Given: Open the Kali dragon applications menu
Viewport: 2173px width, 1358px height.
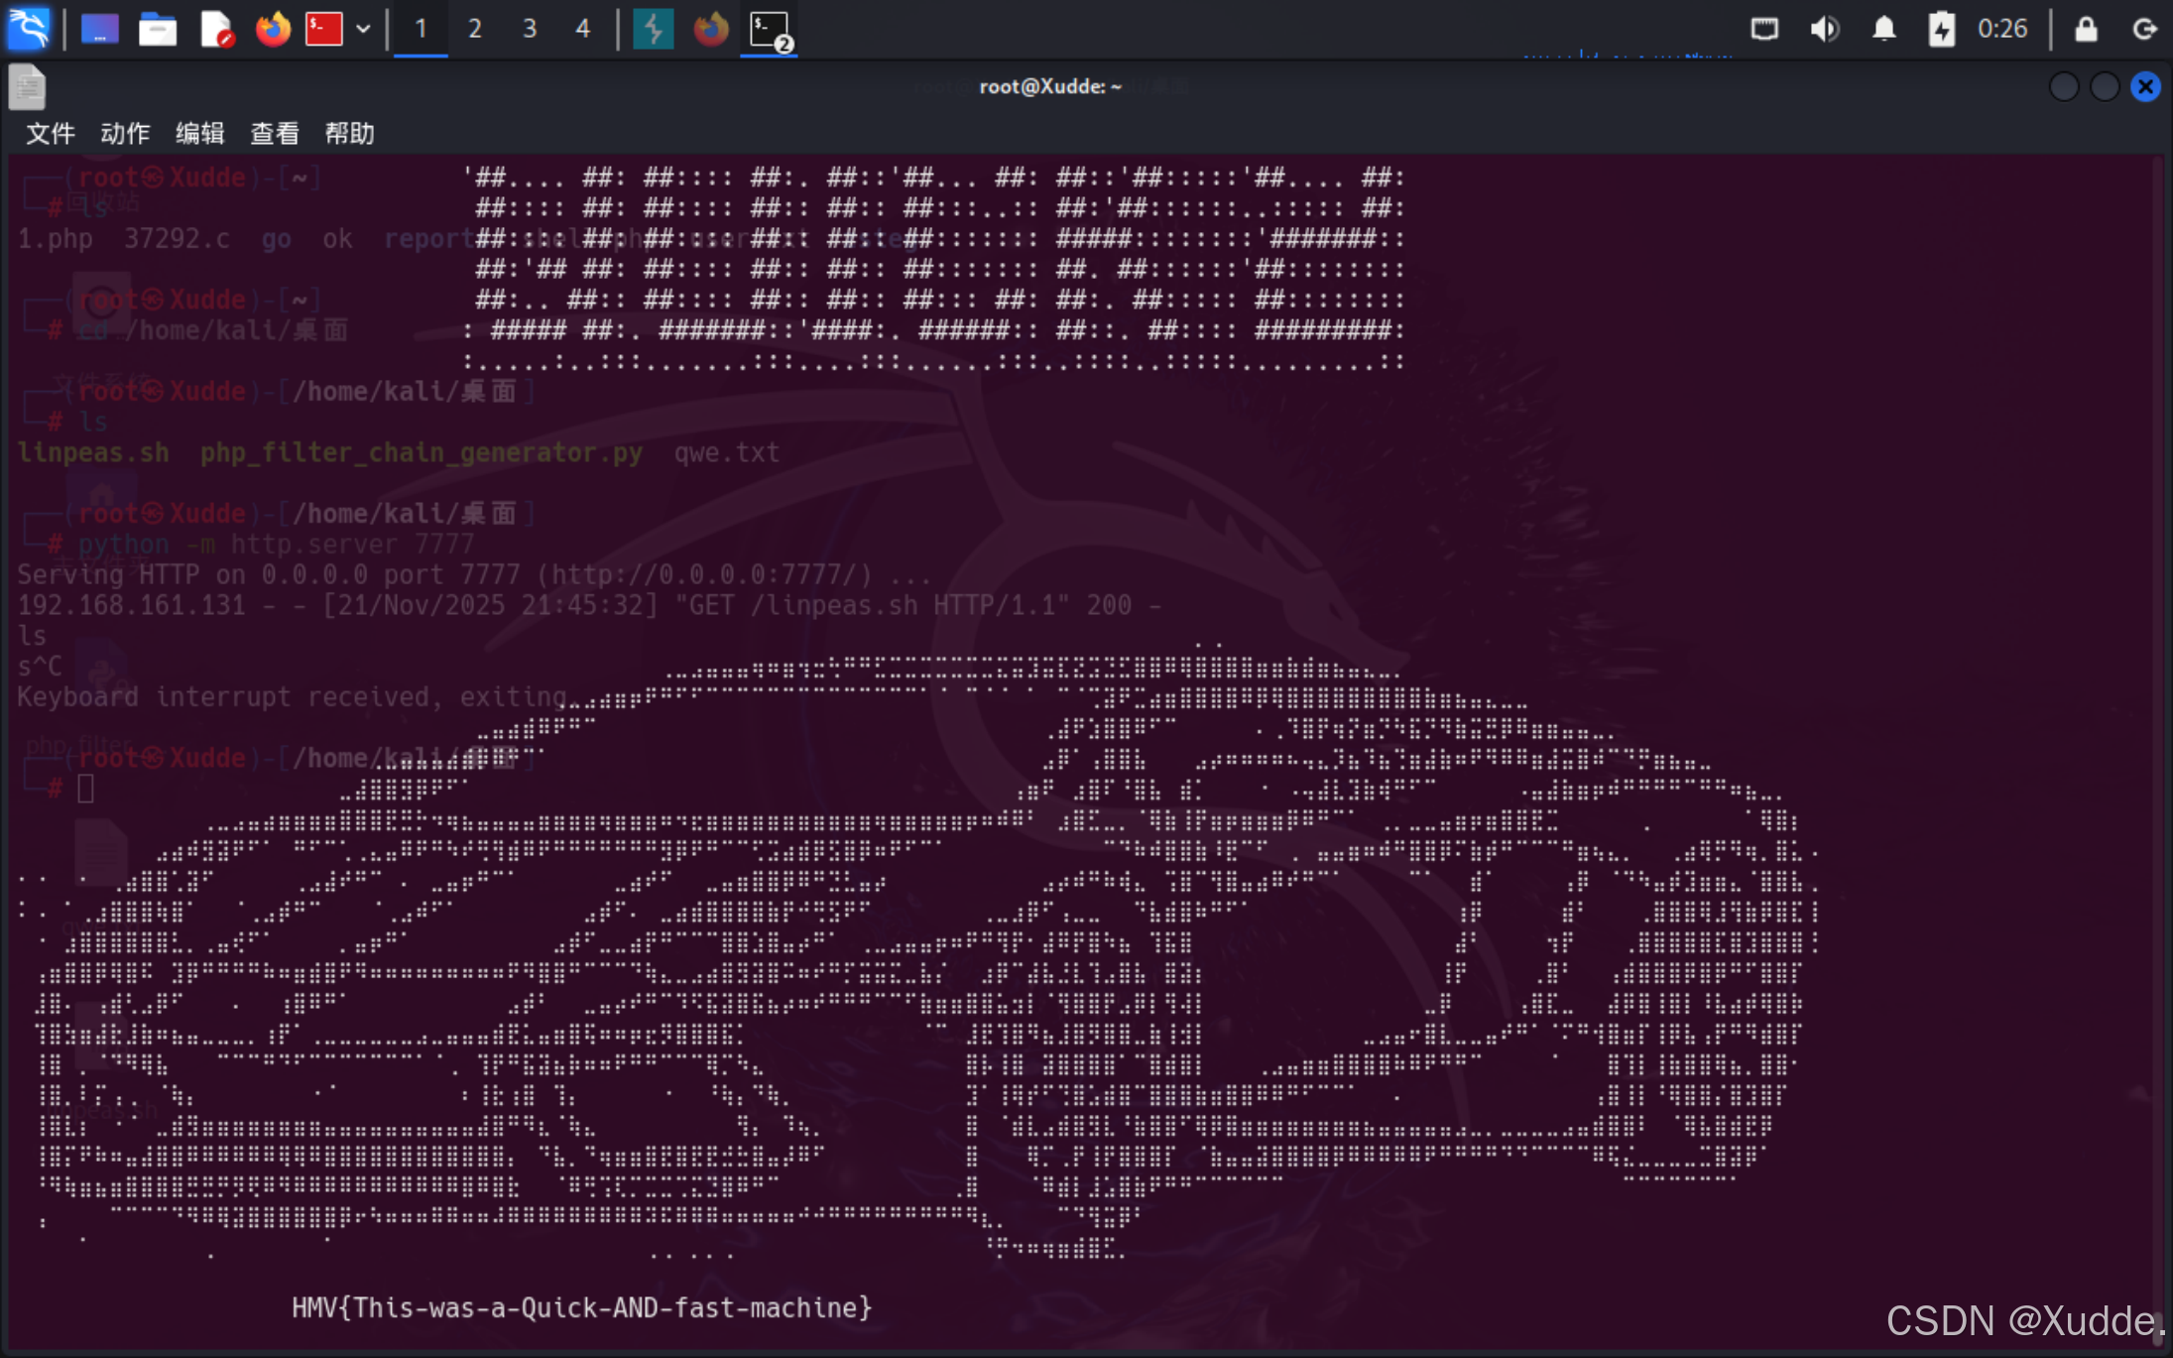Looking at the screenshot, I should tap(28, 28).
